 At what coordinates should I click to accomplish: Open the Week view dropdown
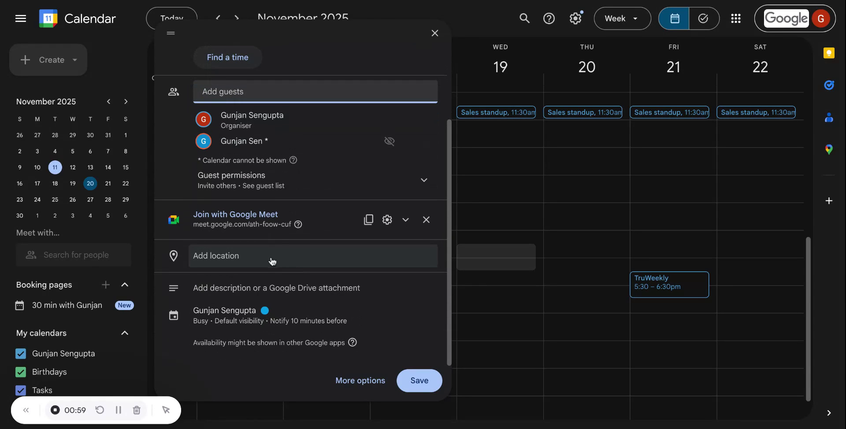point(622,18)
